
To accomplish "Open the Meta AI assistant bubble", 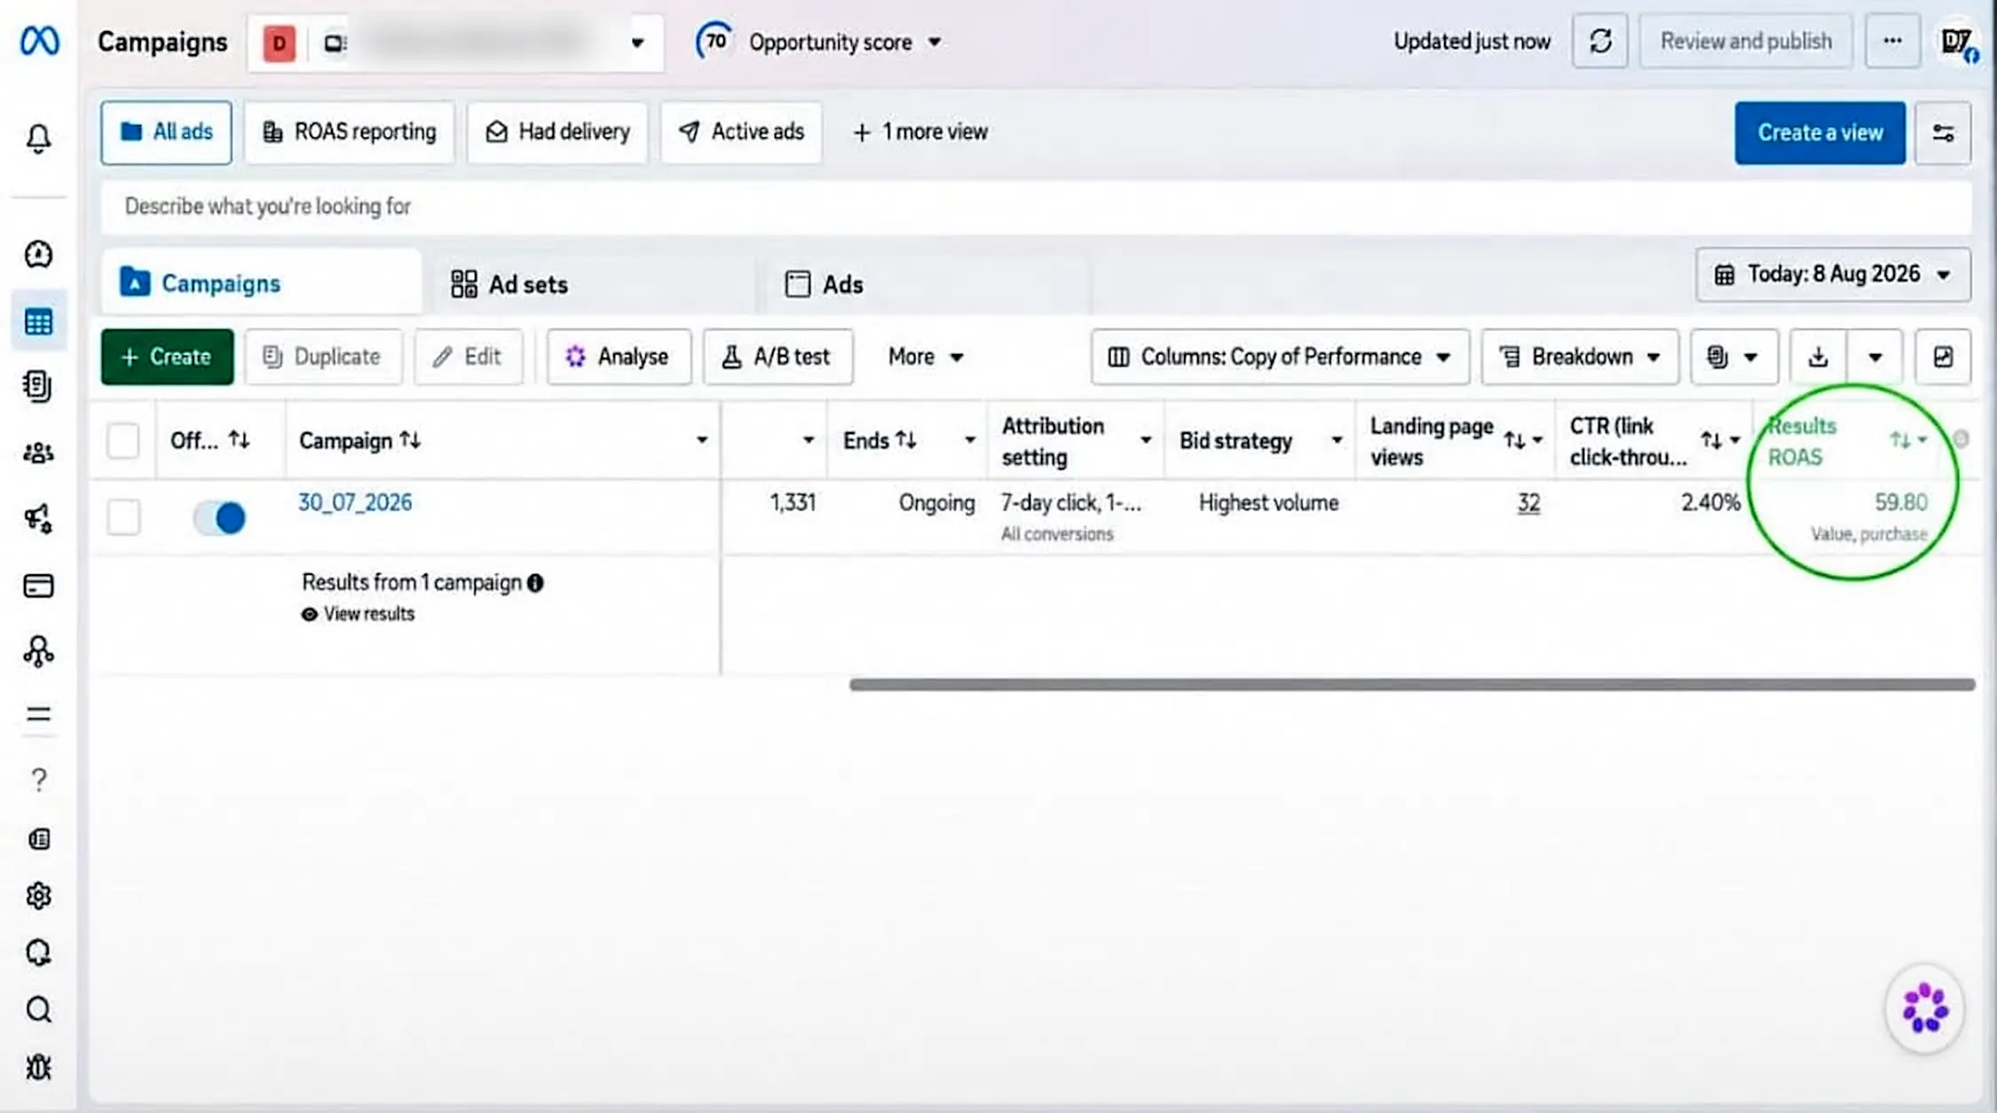I will click(1924, 1008).
